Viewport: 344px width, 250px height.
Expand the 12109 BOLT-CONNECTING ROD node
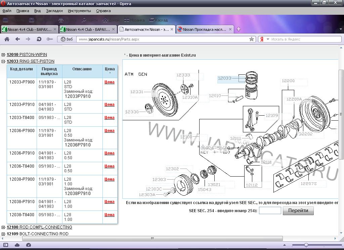[3, 234]
